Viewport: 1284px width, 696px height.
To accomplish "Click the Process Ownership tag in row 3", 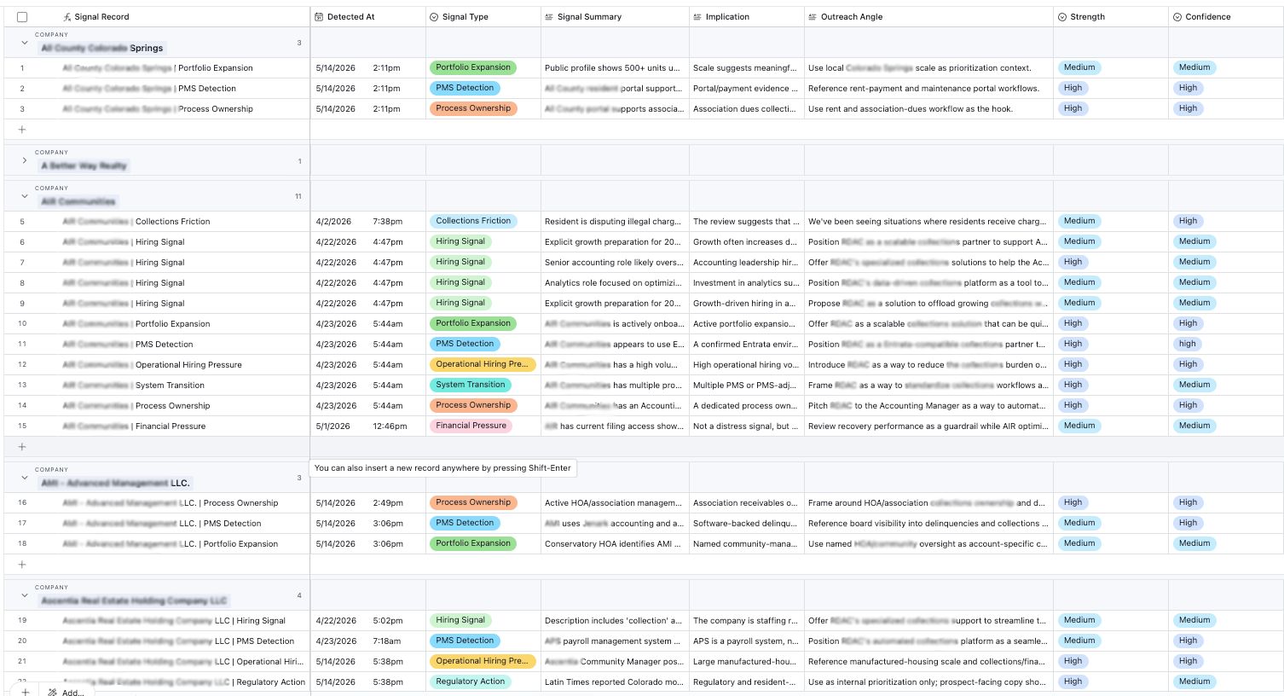I will point(473,108).
